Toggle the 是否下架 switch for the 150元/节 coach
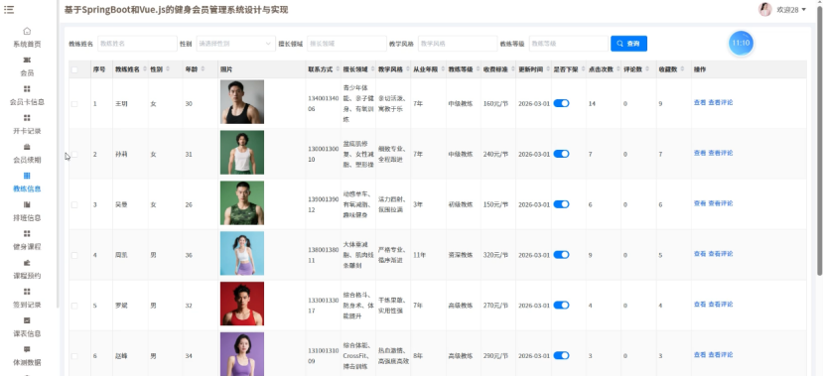The width and height of the screenshot is (823, 376). [561, 204]
